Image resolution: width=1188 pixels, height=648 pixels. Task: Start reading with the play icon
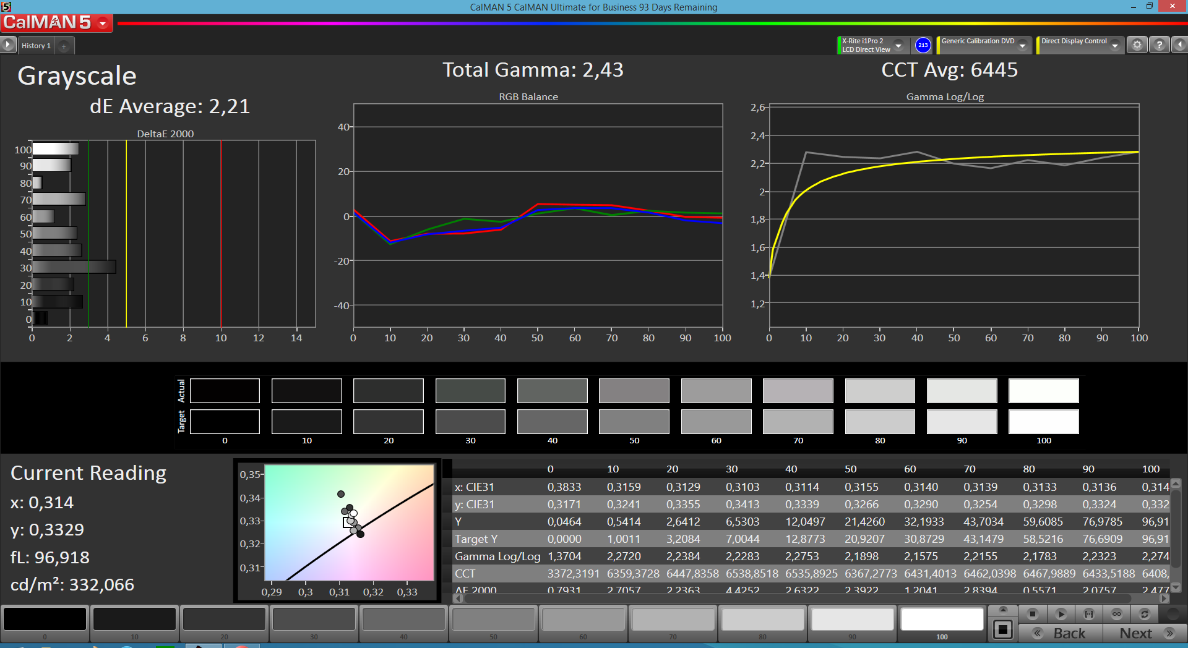(x=1061, y=614)
